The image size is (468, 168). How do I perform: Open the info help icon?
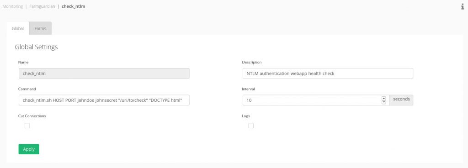(463, 6)
